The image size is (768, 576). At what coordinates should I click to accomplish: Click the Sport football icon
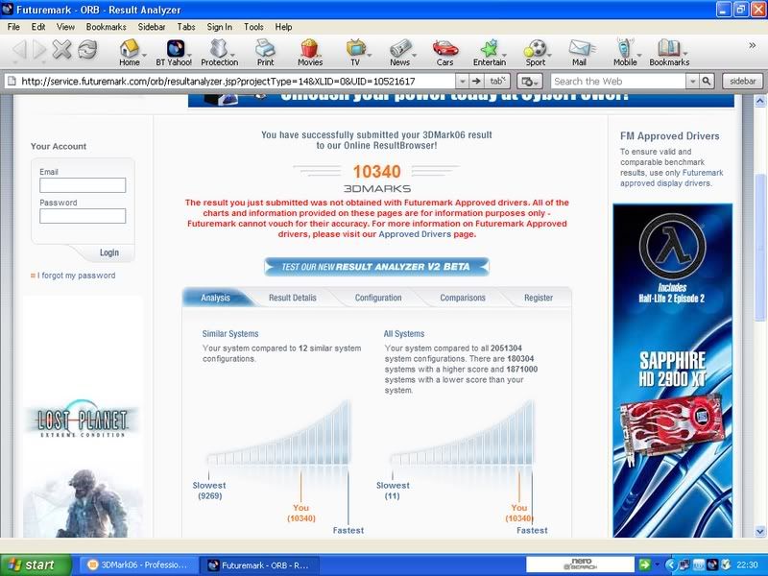(536, 53)
